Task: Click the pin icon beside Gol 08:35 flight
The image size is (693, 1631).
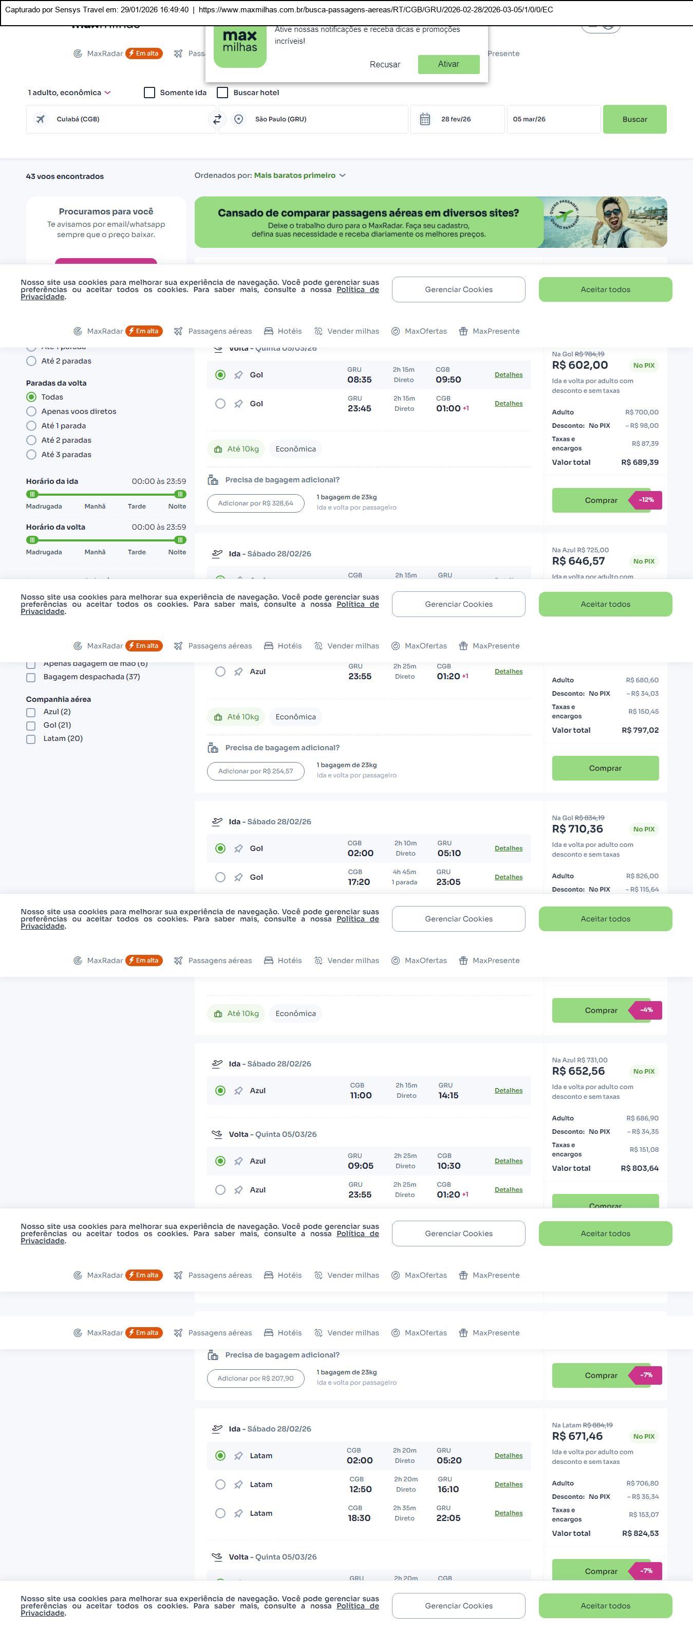Action: pos(238,375)
